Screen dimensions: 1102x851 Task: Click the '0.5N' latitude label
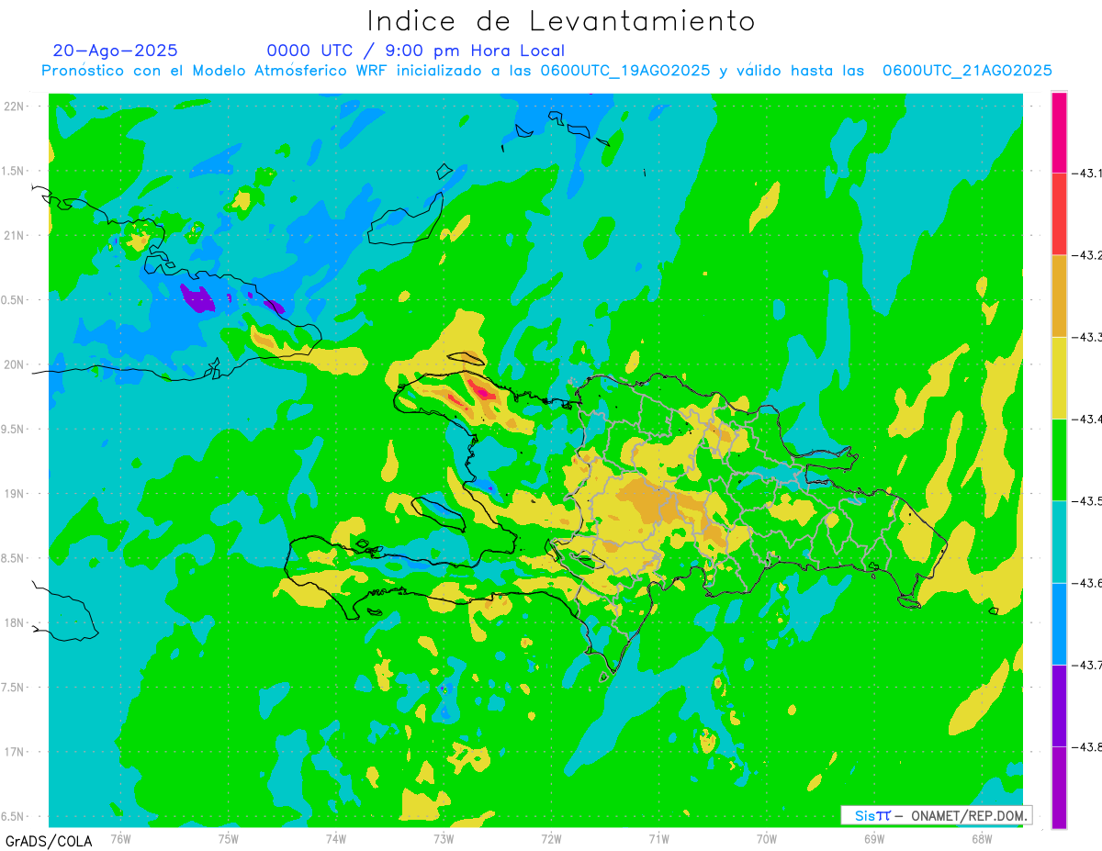pos(13,300)
